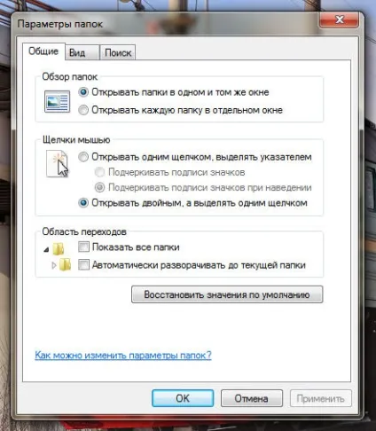Confirm with the OK button
Screen dimensions: 376x431
coord(183,398)
